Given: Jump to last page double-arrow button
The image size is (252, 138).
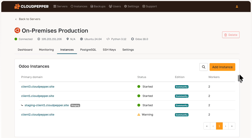Looking at the screenshot, I should 232,126.
